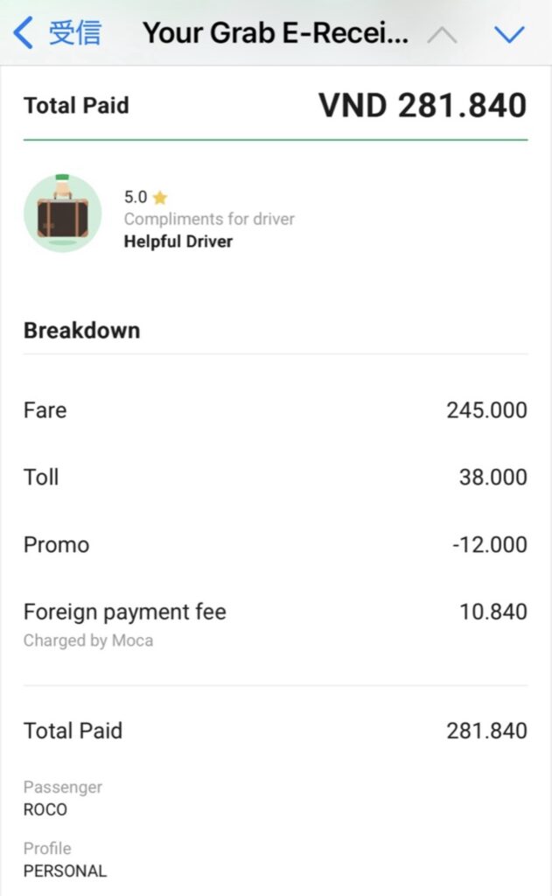Tap the Breakdown section heading
The image size is (552, 896).
(x=81, y=331)
